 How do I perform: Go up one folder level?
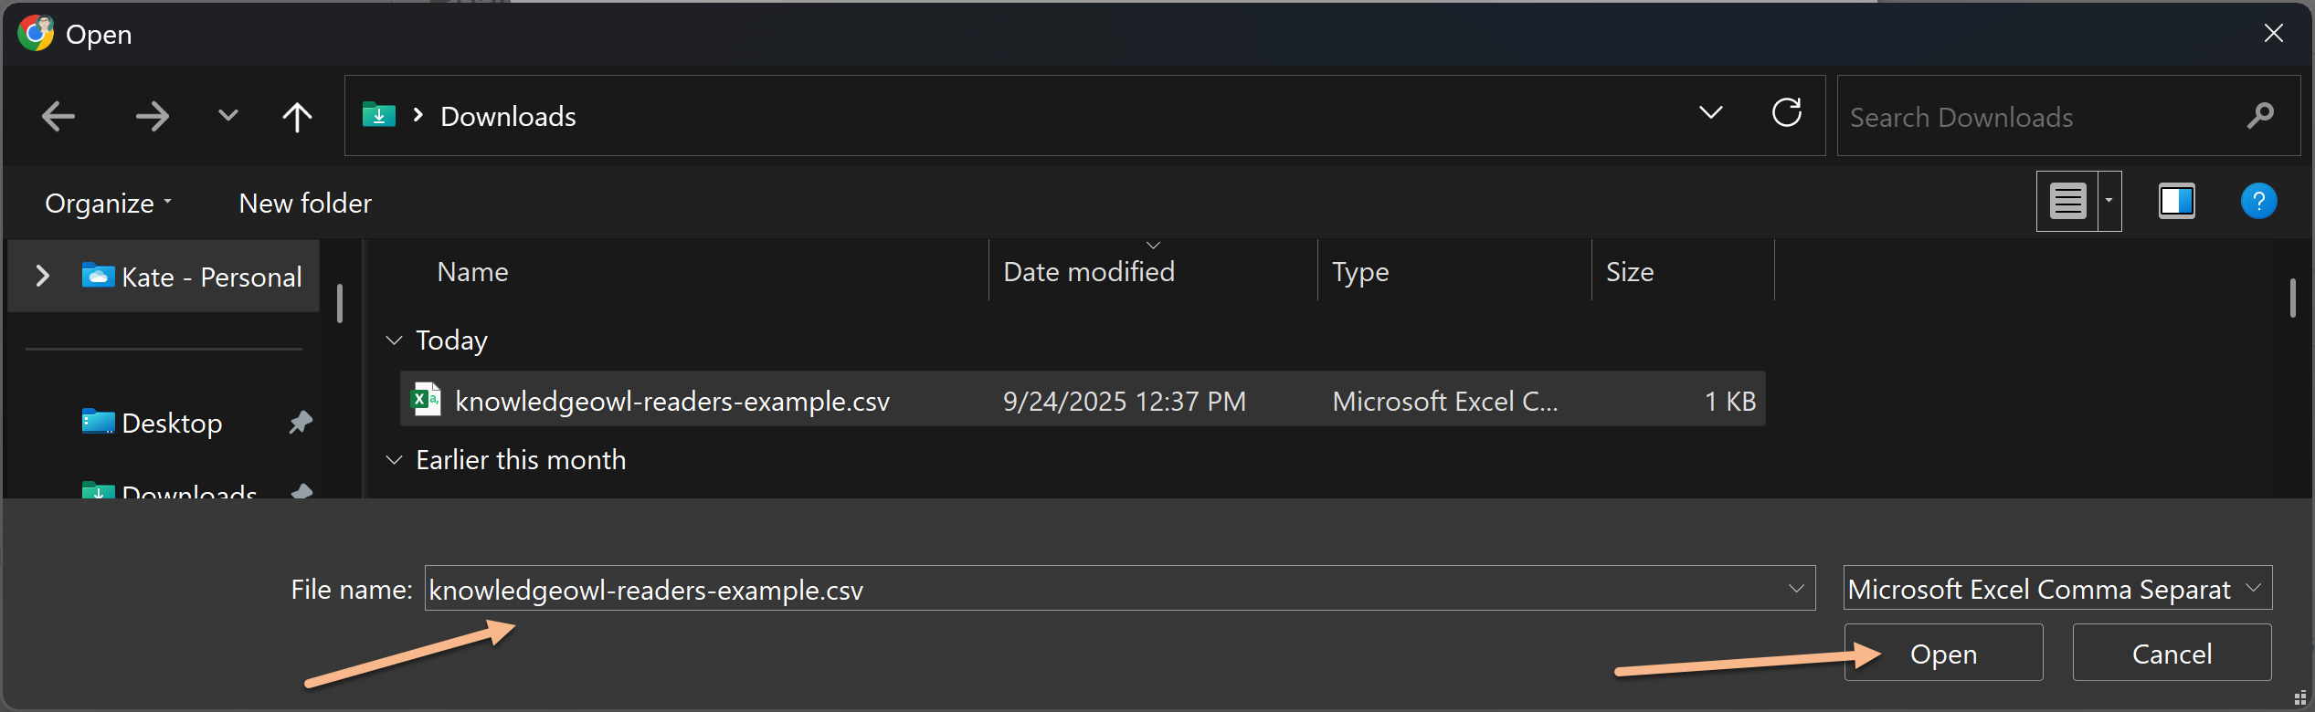click(297, 116)
